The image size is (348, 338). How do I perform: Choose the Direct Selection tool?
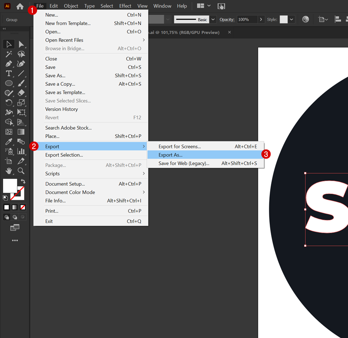point(21,44)
